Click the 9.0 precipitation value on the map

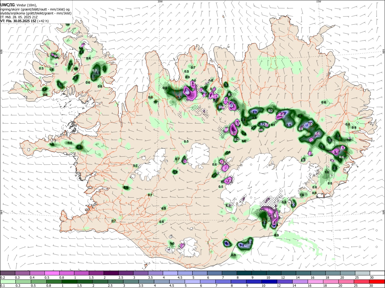click(x=255, y=112)
